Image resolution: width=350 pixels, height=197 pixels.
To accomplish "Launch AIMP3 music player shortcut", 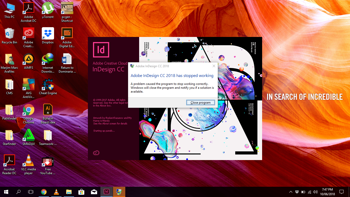I will (x=29, y=61).
